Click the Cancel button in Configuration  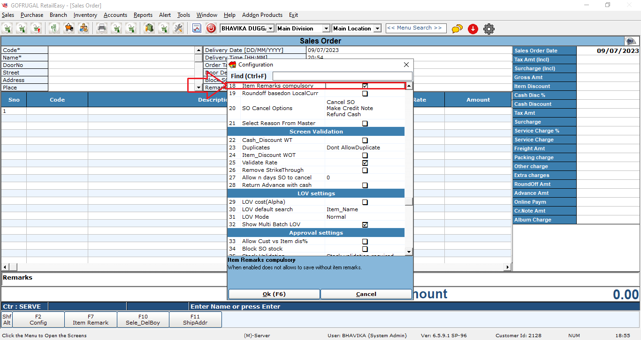coord(366,294)
